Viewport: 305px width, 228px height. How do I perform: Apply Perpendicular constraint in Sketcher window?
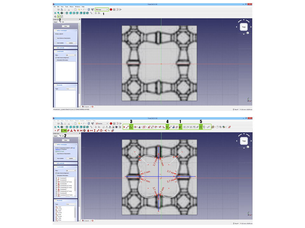click(x=71, y=130)
